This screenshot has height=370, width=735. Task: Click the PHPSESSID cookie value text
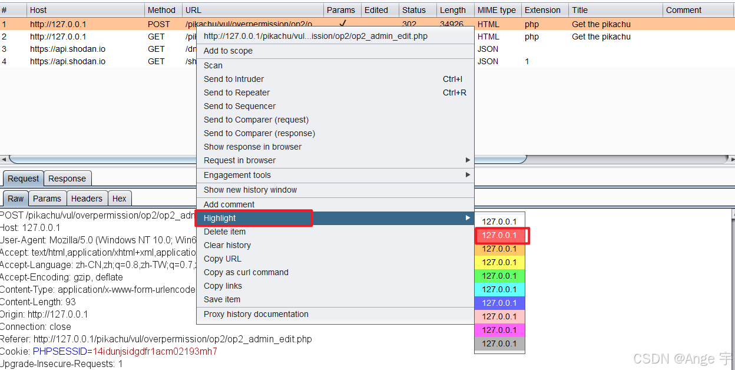(155, 352)
